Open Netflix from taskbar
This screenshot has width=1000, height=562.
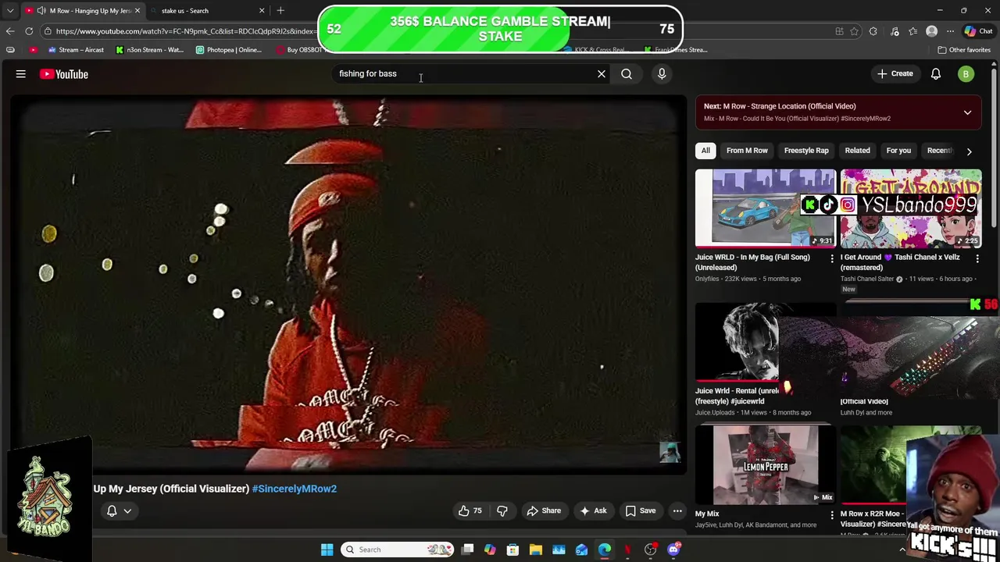(627, 550)
